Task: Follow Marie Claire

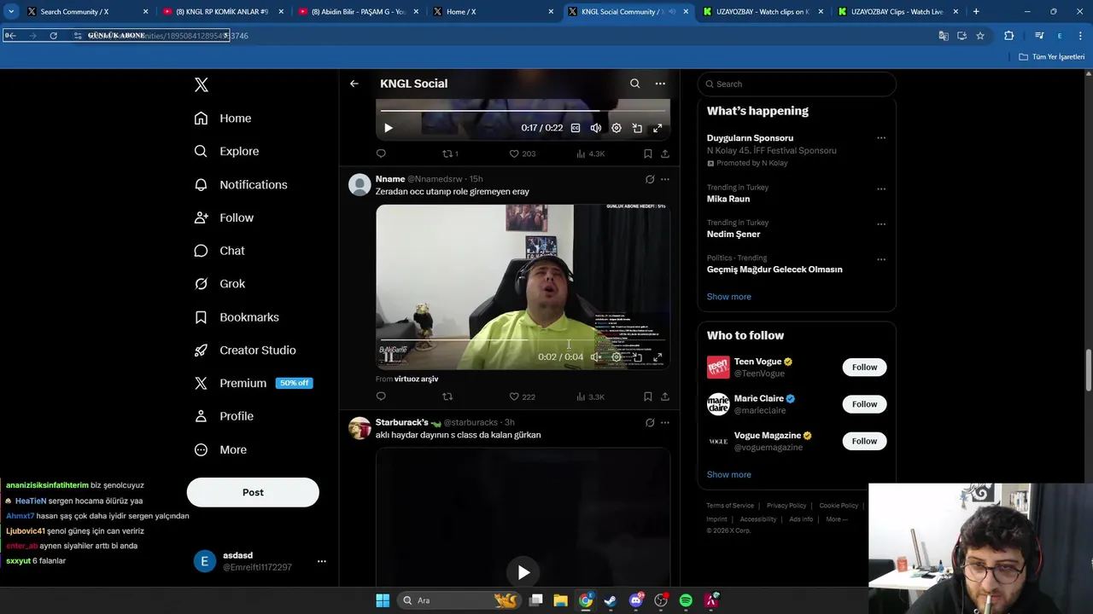Action: point(864,404)
